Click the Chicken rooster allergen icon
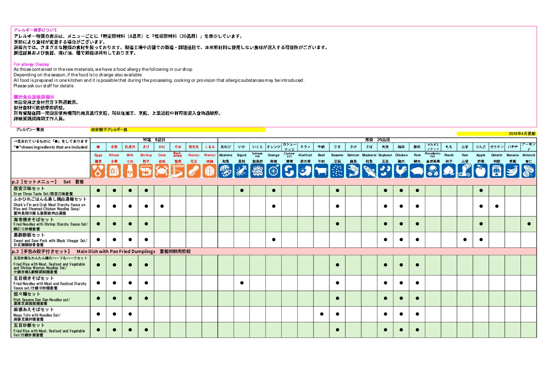 (401, 171)
